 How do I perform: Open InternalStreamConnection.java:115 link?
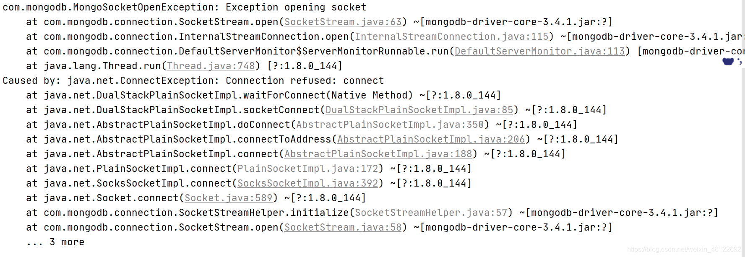click(452, 36)
